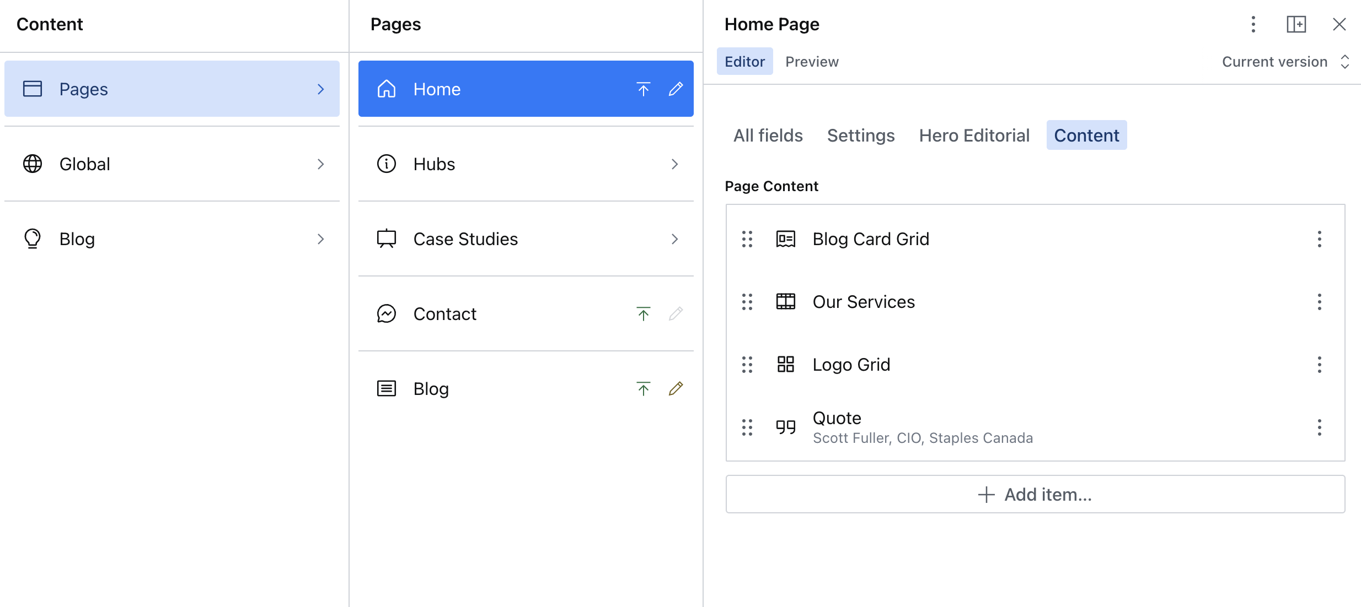
Task: Switch to the Preview tab
Action: 812,62
